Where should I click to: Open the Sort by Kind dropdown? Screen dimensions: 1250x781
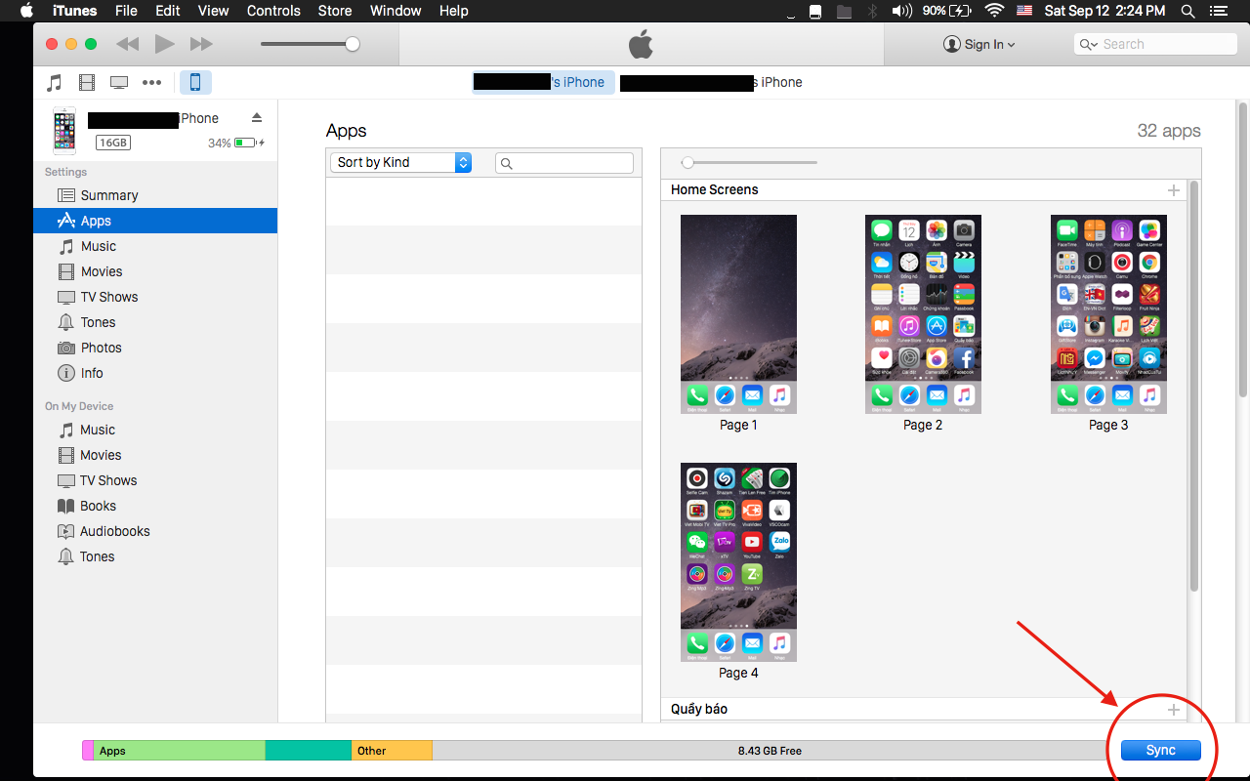(x=400, y=162)
